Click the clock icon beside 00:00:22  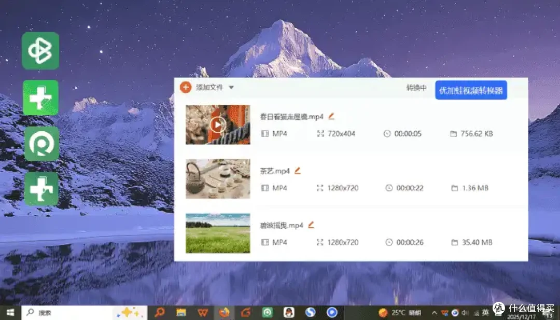389,188
